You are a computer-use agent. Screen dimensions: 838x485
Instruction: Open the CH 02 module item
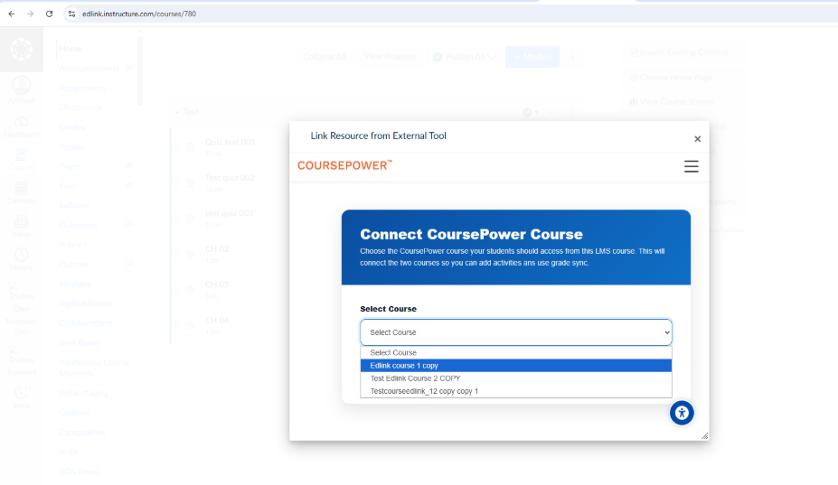217,249
